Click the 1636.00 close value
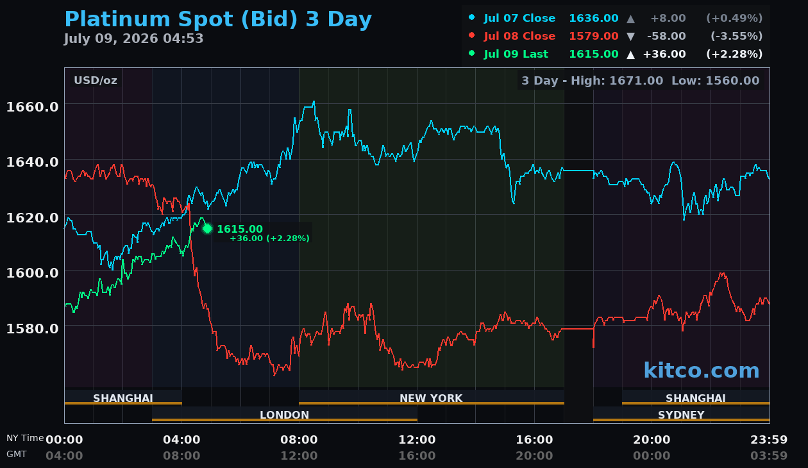 pyautogui.click(x=594, y=19)
